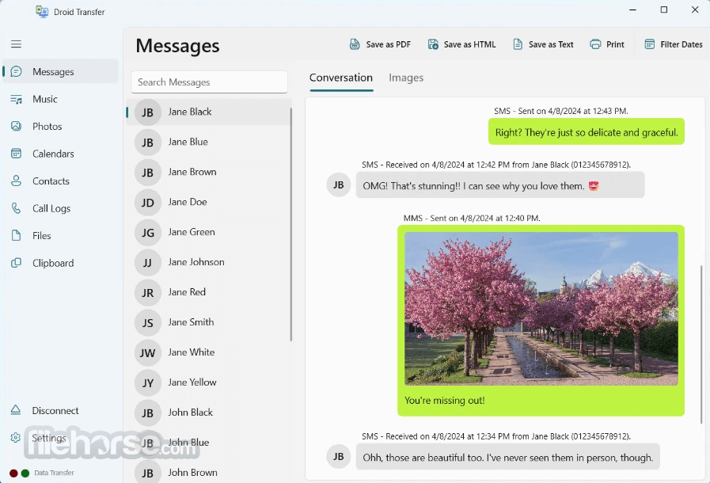Select the Jane Blue conversation
The image size is (710, 483).
(x=209, y=143)
